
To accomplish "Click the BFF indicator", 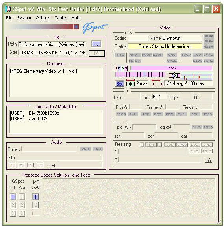I will (157, 114).
